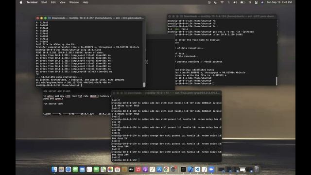Click the ip-10-0-3-217 terminal title bar
Image resolution: width=311 pixels, height=175 pixels.
tap(90, 18)
